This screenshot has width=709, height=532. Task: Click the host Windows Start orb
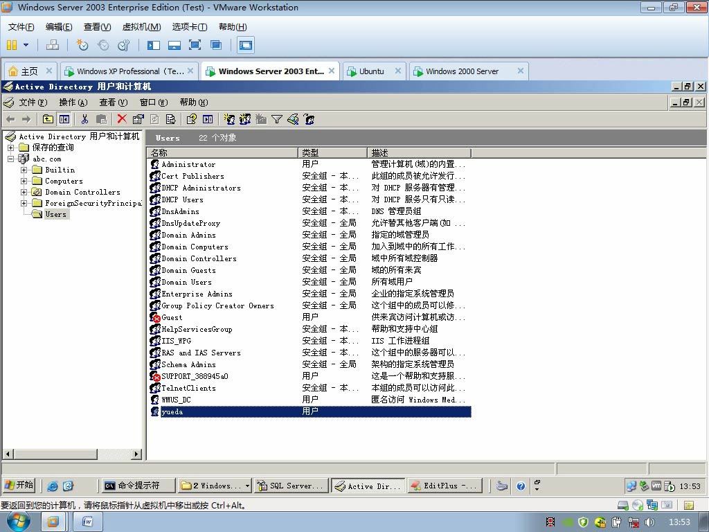click(19, 521)
